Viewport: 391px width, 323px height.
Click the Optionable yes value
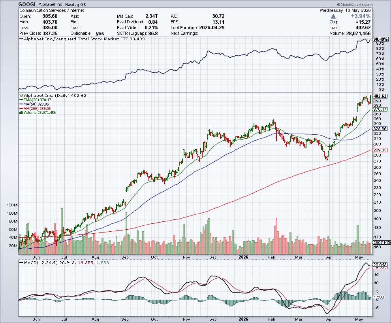[x=100, y=34]
